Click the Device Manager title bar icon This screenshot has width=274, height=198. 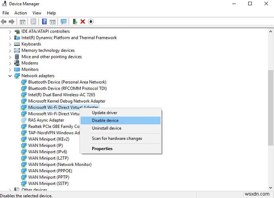(x=4, y=4)
